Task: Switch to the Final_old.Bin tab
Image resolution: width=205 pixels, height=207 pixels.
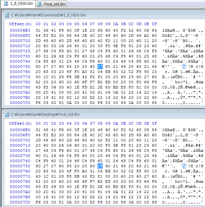Action: (x=51, y=4)
